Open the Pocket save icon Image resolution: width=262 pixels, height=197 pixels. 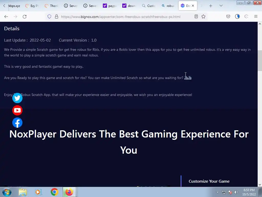click(228, 16)
